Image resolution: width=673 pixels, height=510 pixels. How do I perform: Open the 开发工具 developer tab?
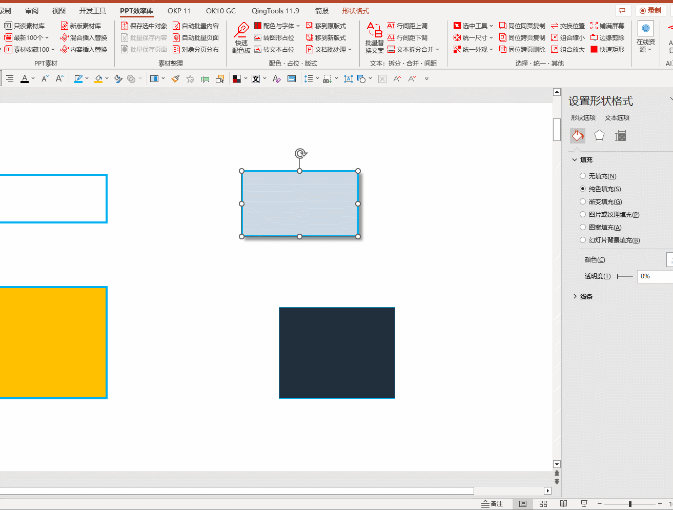coord(93,11)
